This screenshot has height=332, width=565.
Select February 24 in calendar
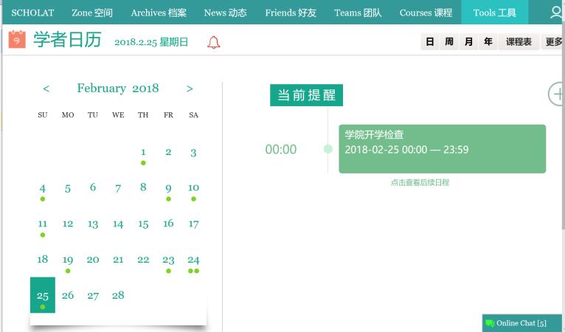coord(193,260)
